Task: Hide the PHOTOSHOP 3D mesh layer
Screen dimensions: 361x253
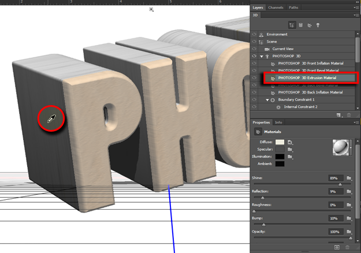Action: pos(255,56)
